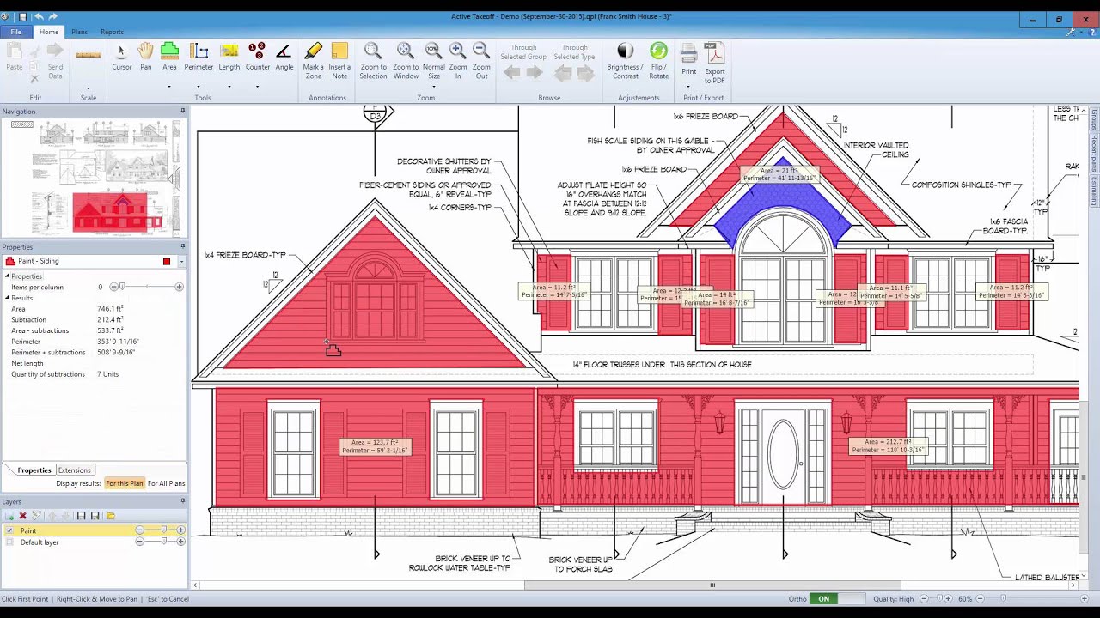
Task: Open layers folder icon
Action: pos(110,516)
